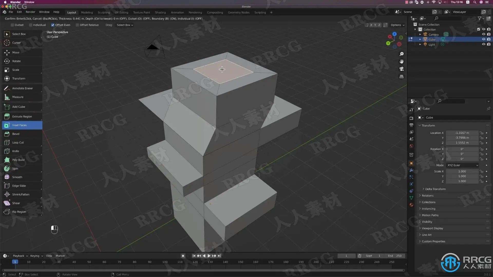Add a new workspace tab
The width and height of the screenshot is (493, 277).
[271, 13]
